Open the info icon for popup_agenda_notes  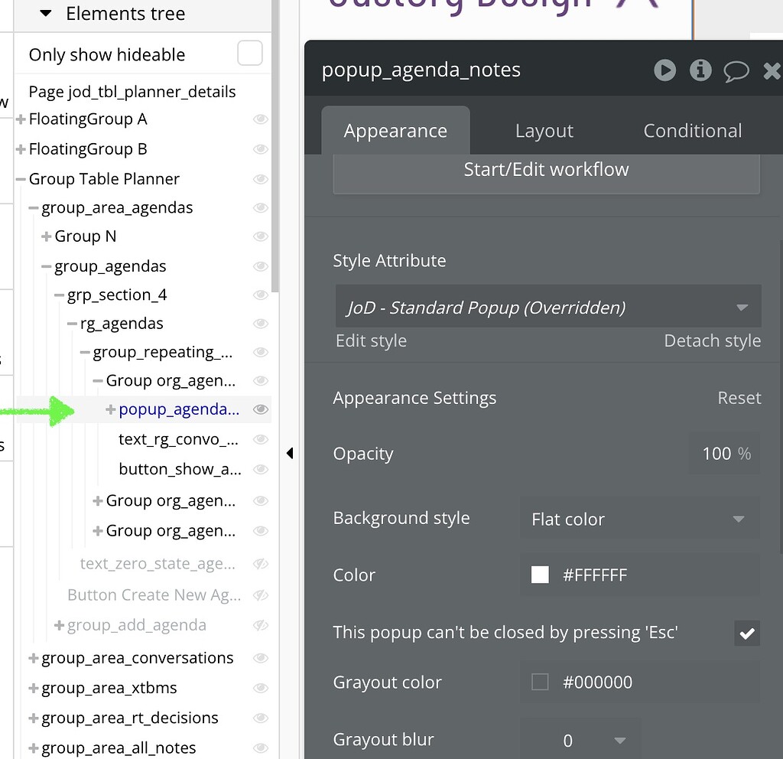pos(700,70)
